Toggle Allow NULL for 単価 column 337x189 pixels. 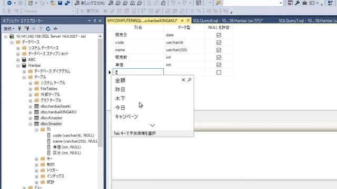point(219,65)
